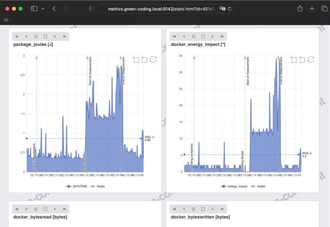The height and width of the screenshot is (227, 330).
Task: Click the docker_energy_impact [*] chart title
Action: pos(198,44)
